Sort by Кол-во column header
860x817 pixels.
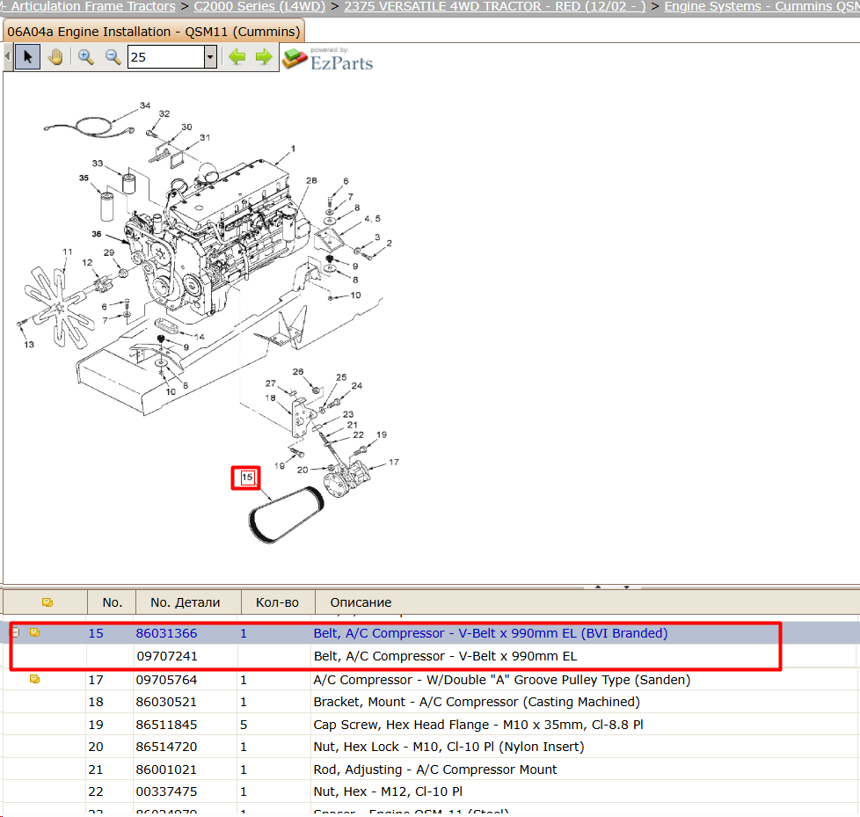tap(277, 602)
